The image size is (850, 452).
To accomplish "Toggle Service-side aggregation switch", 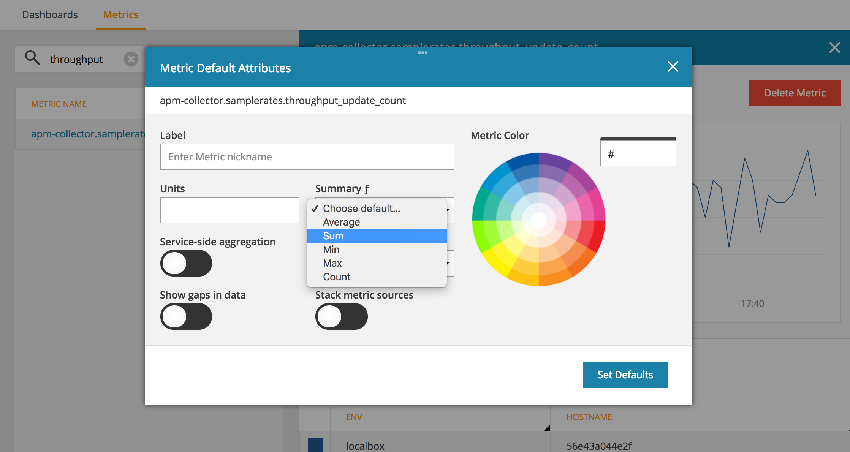I will coord(186,263).
